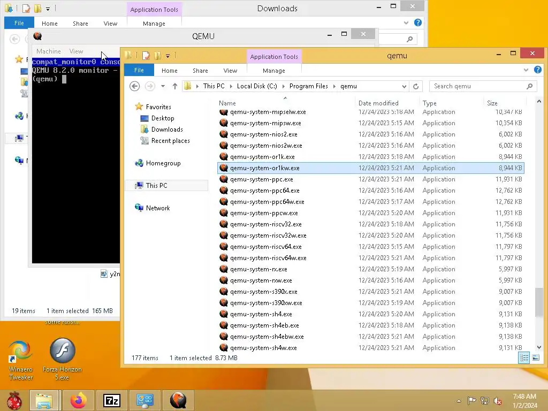
Task: Switch to Large icons view in qemu status bar
Action: [535, 357]
